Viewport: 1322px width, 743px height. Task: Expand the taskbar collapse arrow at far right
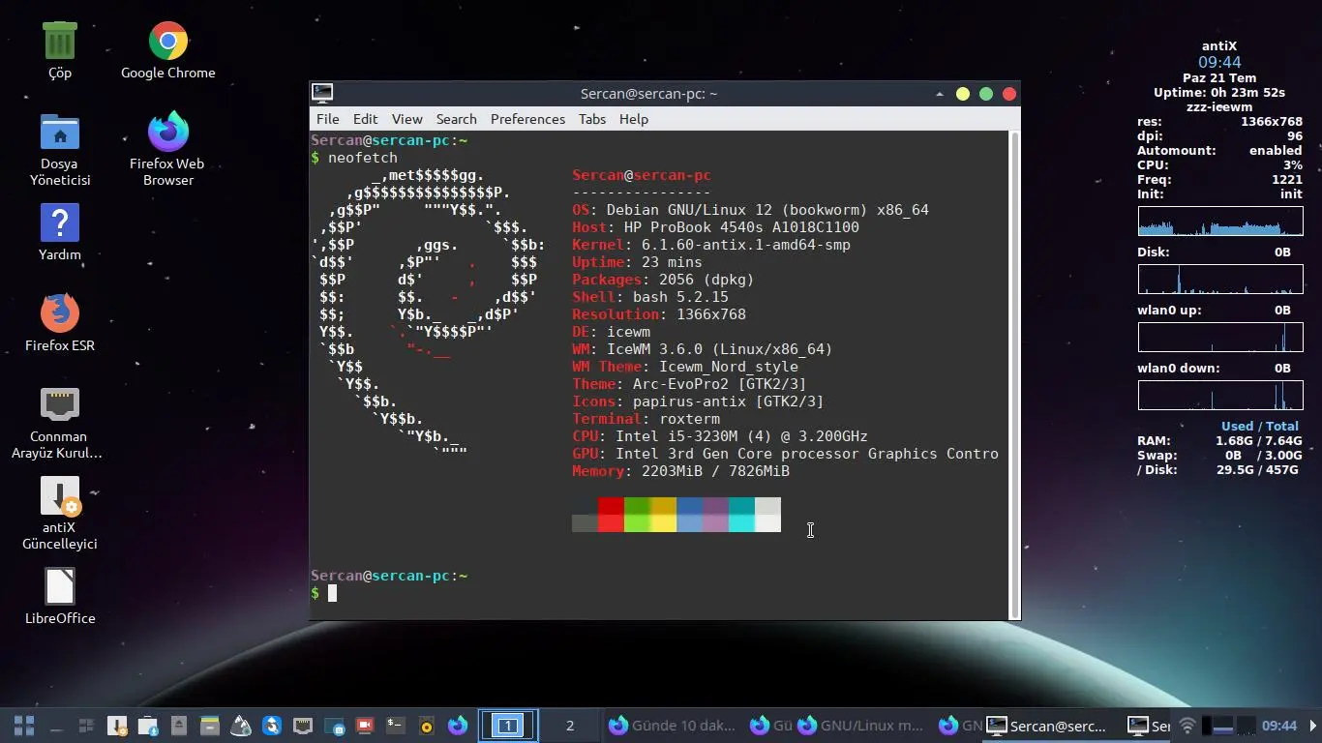[1312, 726]
